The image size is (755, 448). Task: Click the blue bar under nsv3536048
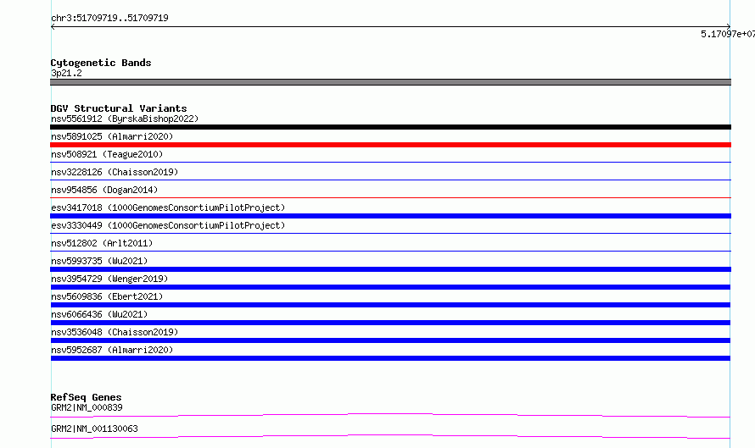390,340
